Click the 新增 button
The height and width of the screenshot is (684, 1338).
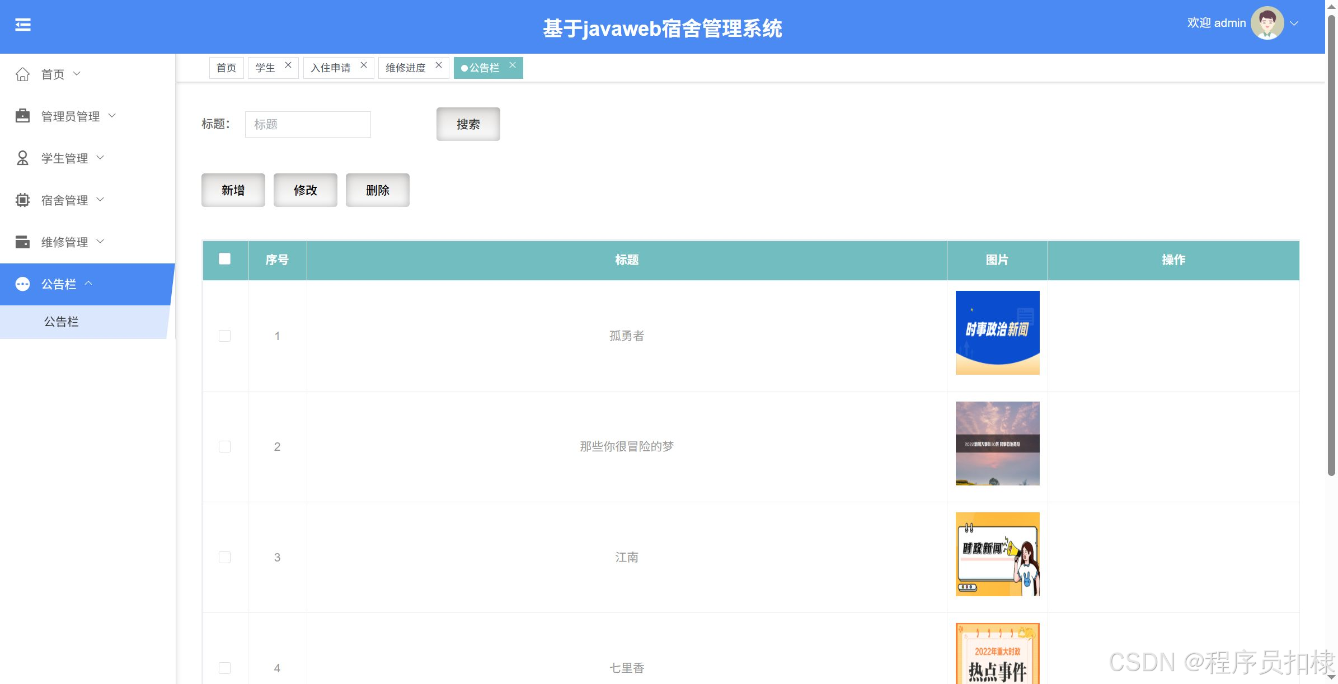pyautogui.click(x=233, y=190)
